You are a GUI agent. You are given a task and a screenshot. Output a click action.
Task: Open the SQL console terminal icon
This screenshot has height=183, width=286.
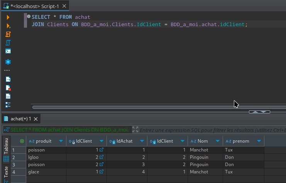click(8, 51)
